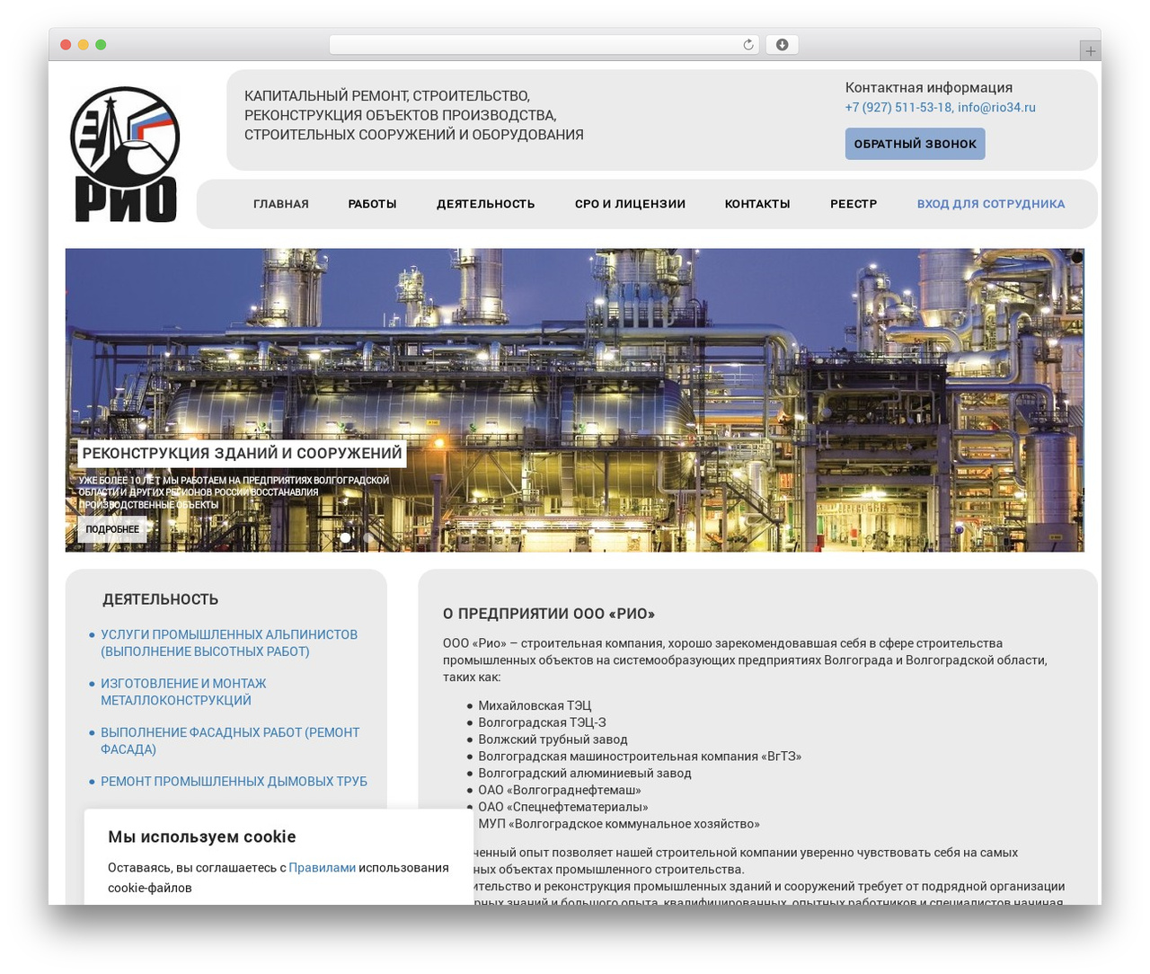The width and height of the screenshot is (1150, 974).
Task: Open УСЛУГИ ПРОМЫШЛЕННЫХ АЛЬПИНИСТОВ link
Action: tap(229, 642)
